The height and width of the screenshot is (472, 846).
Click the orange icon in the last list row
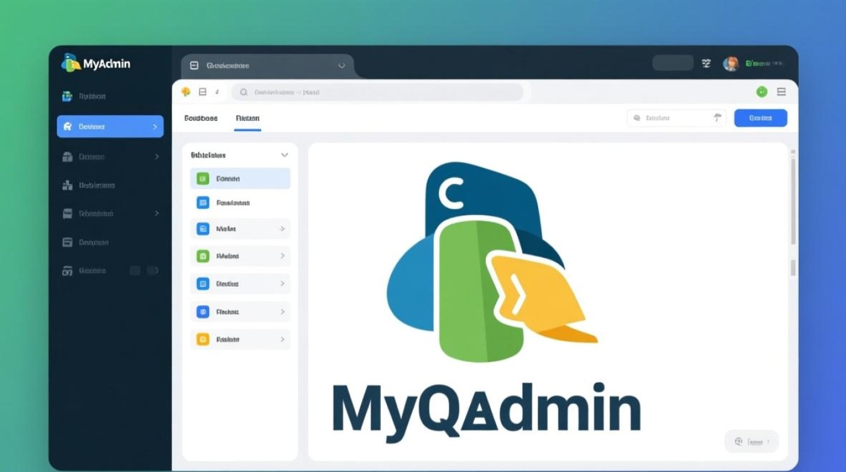203,339
